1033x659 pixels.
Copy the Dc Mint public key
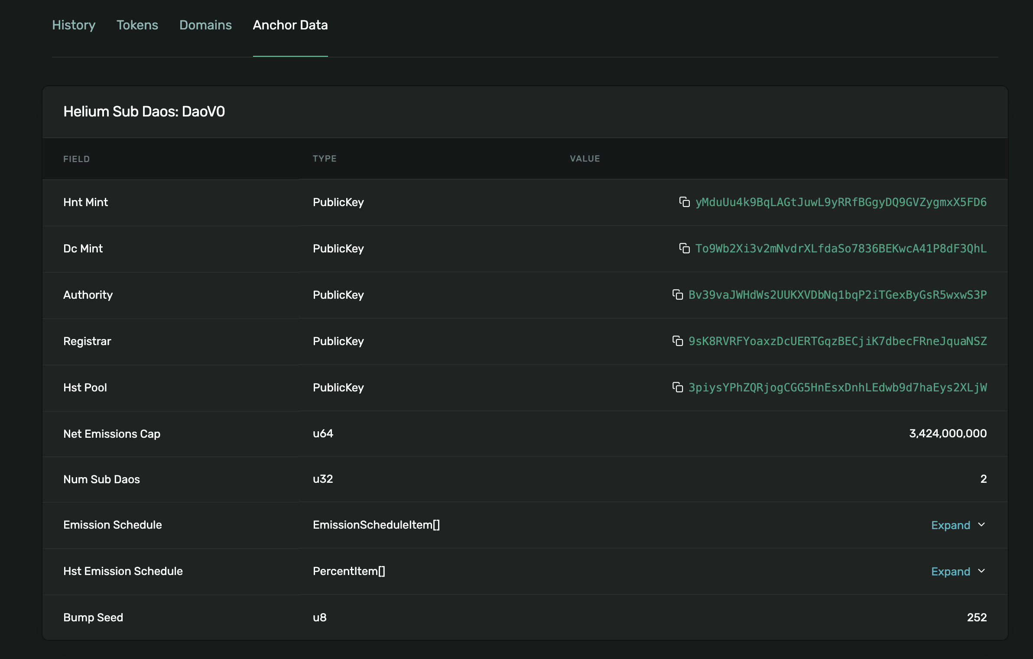point(684,249)
